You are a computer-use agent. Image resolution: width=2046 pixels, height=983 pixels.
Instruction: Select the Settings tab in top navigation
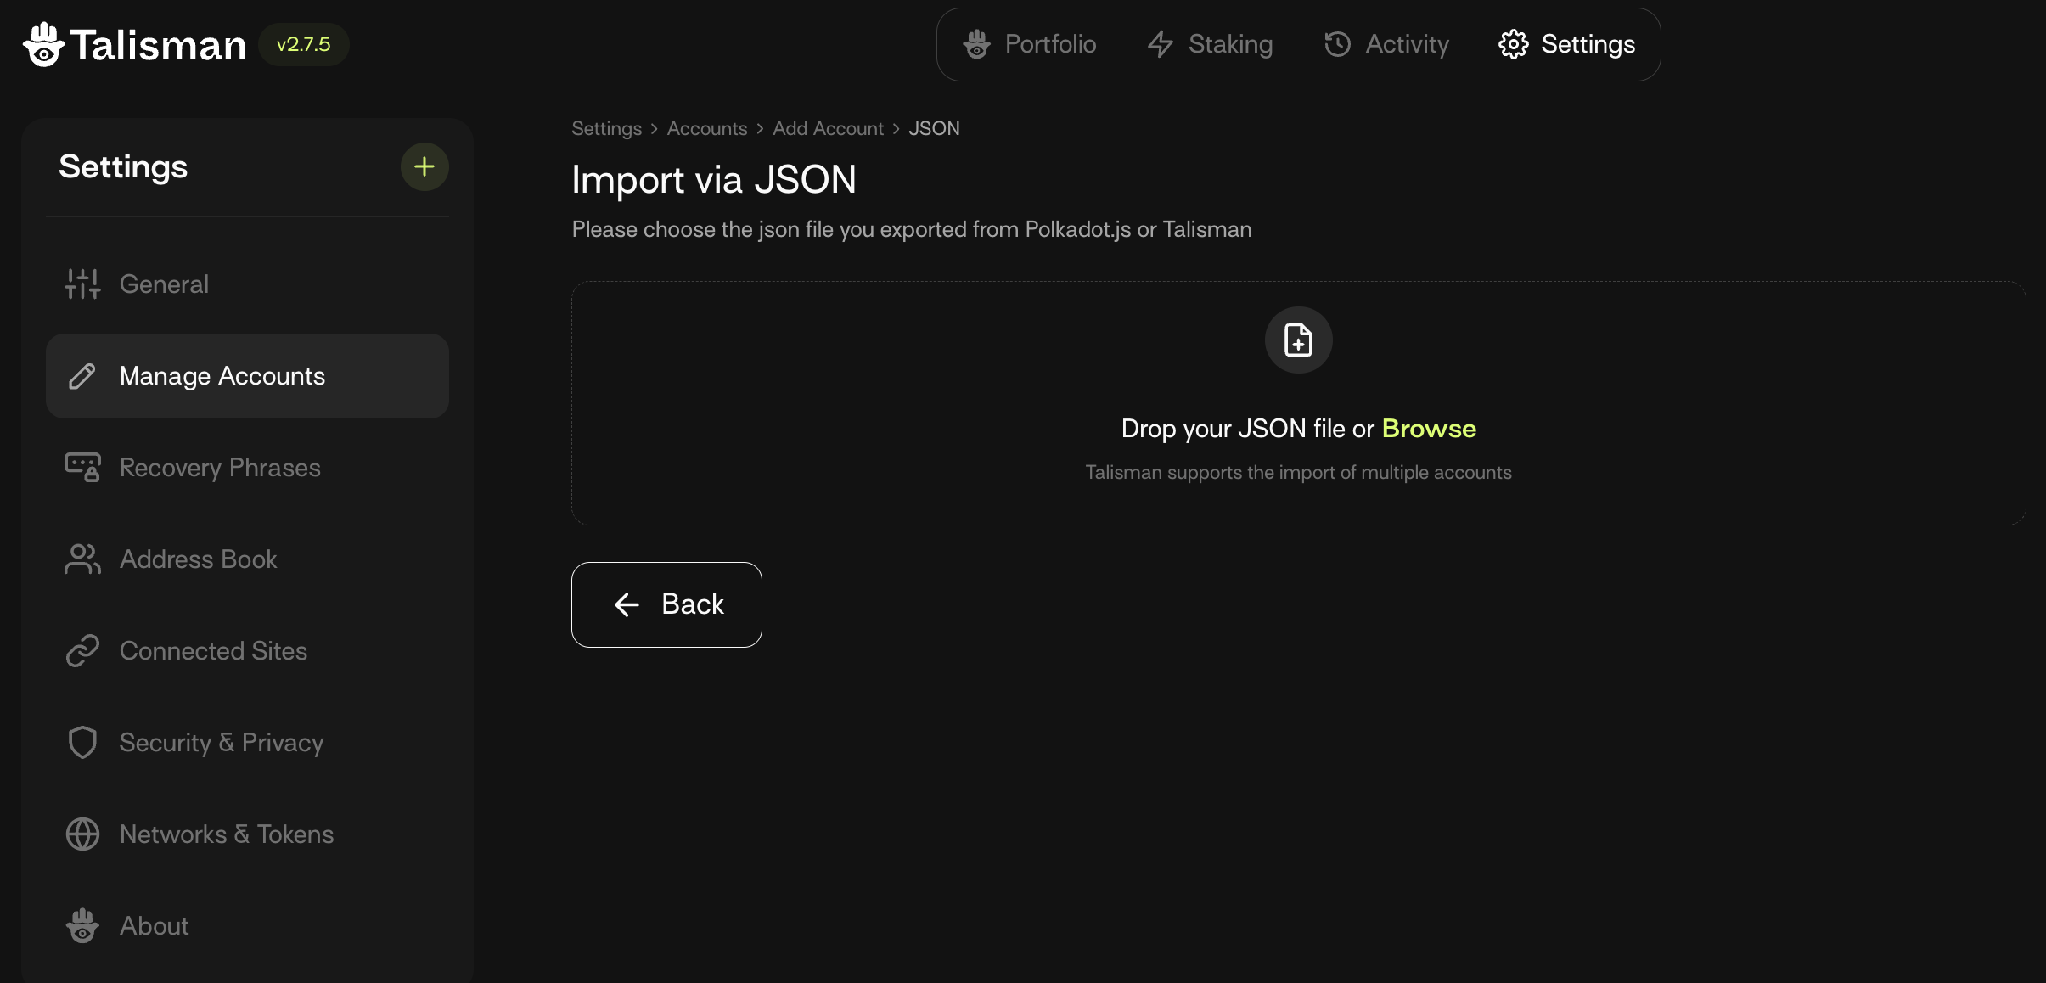point(1566,44)
